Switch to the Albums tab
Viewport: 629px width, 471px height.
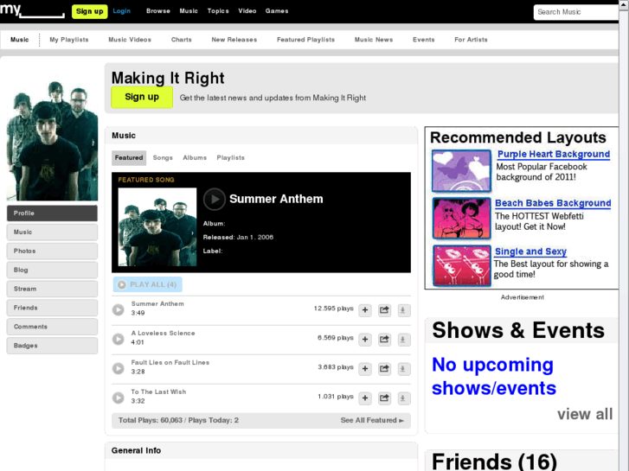point(195,158)
